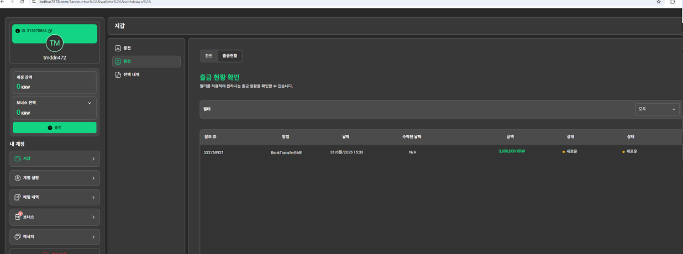Viewport: 683px width, 254px height.
Task: Open the 지갑 wallet chevron in sidebar
Action: coord(93,159)
